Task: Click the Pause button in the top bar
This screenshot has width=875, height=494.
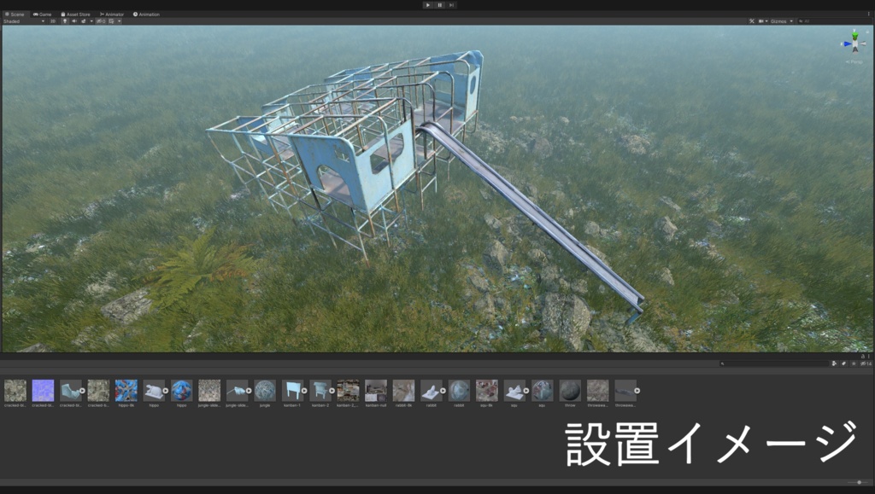Action: click(440, 5)
